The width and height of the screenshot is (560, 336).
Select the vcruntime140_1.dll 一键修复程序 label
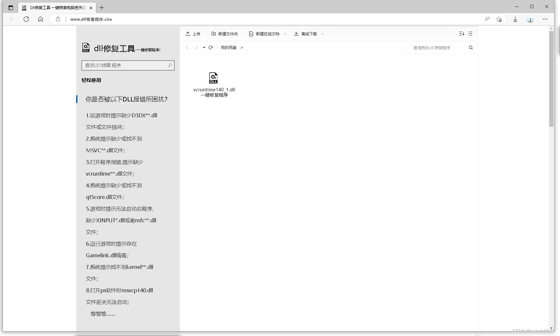pos(214,92)
